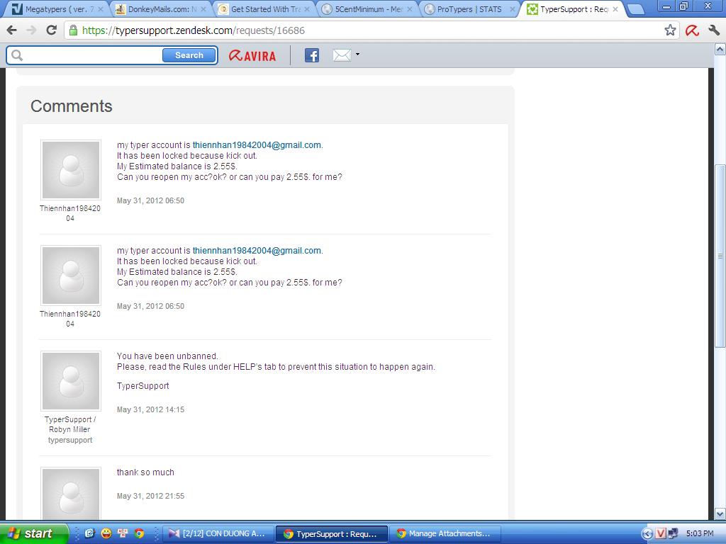Viewport: 726px width, 544px height.
Task: Click the TyperSupport Robyn Miller avatar
Action: pos(71,380)
